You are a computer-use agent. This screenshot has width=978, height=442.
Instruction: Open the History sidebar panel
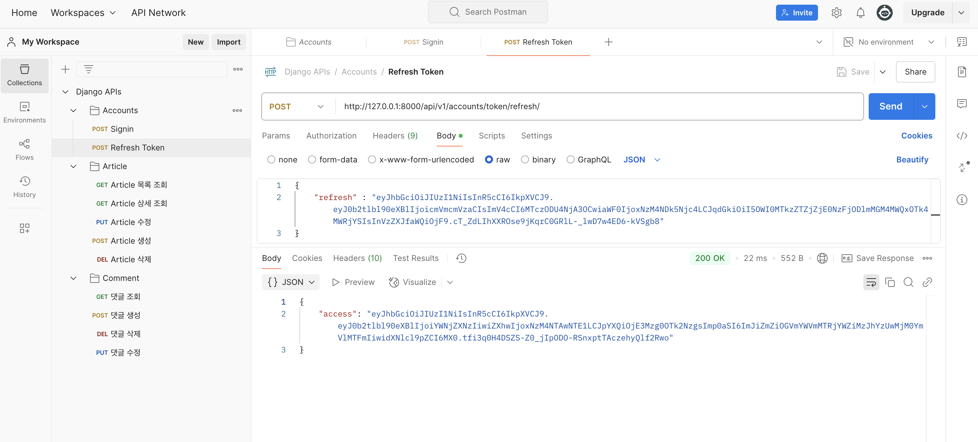click(x=24, y=187)
